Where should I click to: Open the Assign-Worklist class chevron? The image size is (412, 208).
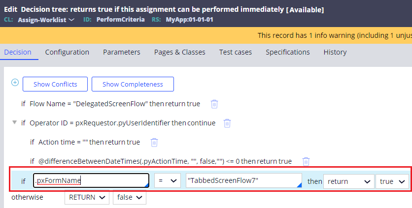coord(71,20)
